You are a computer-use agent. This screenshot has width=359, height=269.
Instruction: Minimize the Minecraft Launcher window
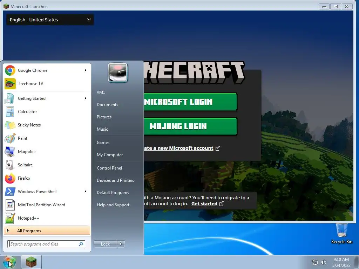click(324, 7)
